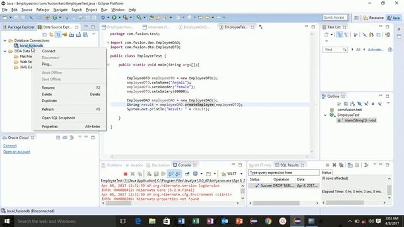
Task: Click Activate... link in Task List
Action: (x=376, y=50)
